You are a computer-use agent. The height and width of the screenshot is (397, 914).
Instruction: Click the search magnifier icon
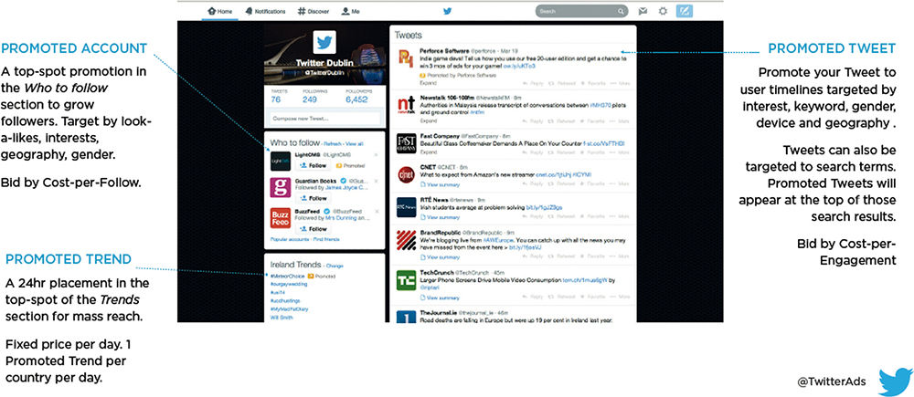tap(621, 11)
